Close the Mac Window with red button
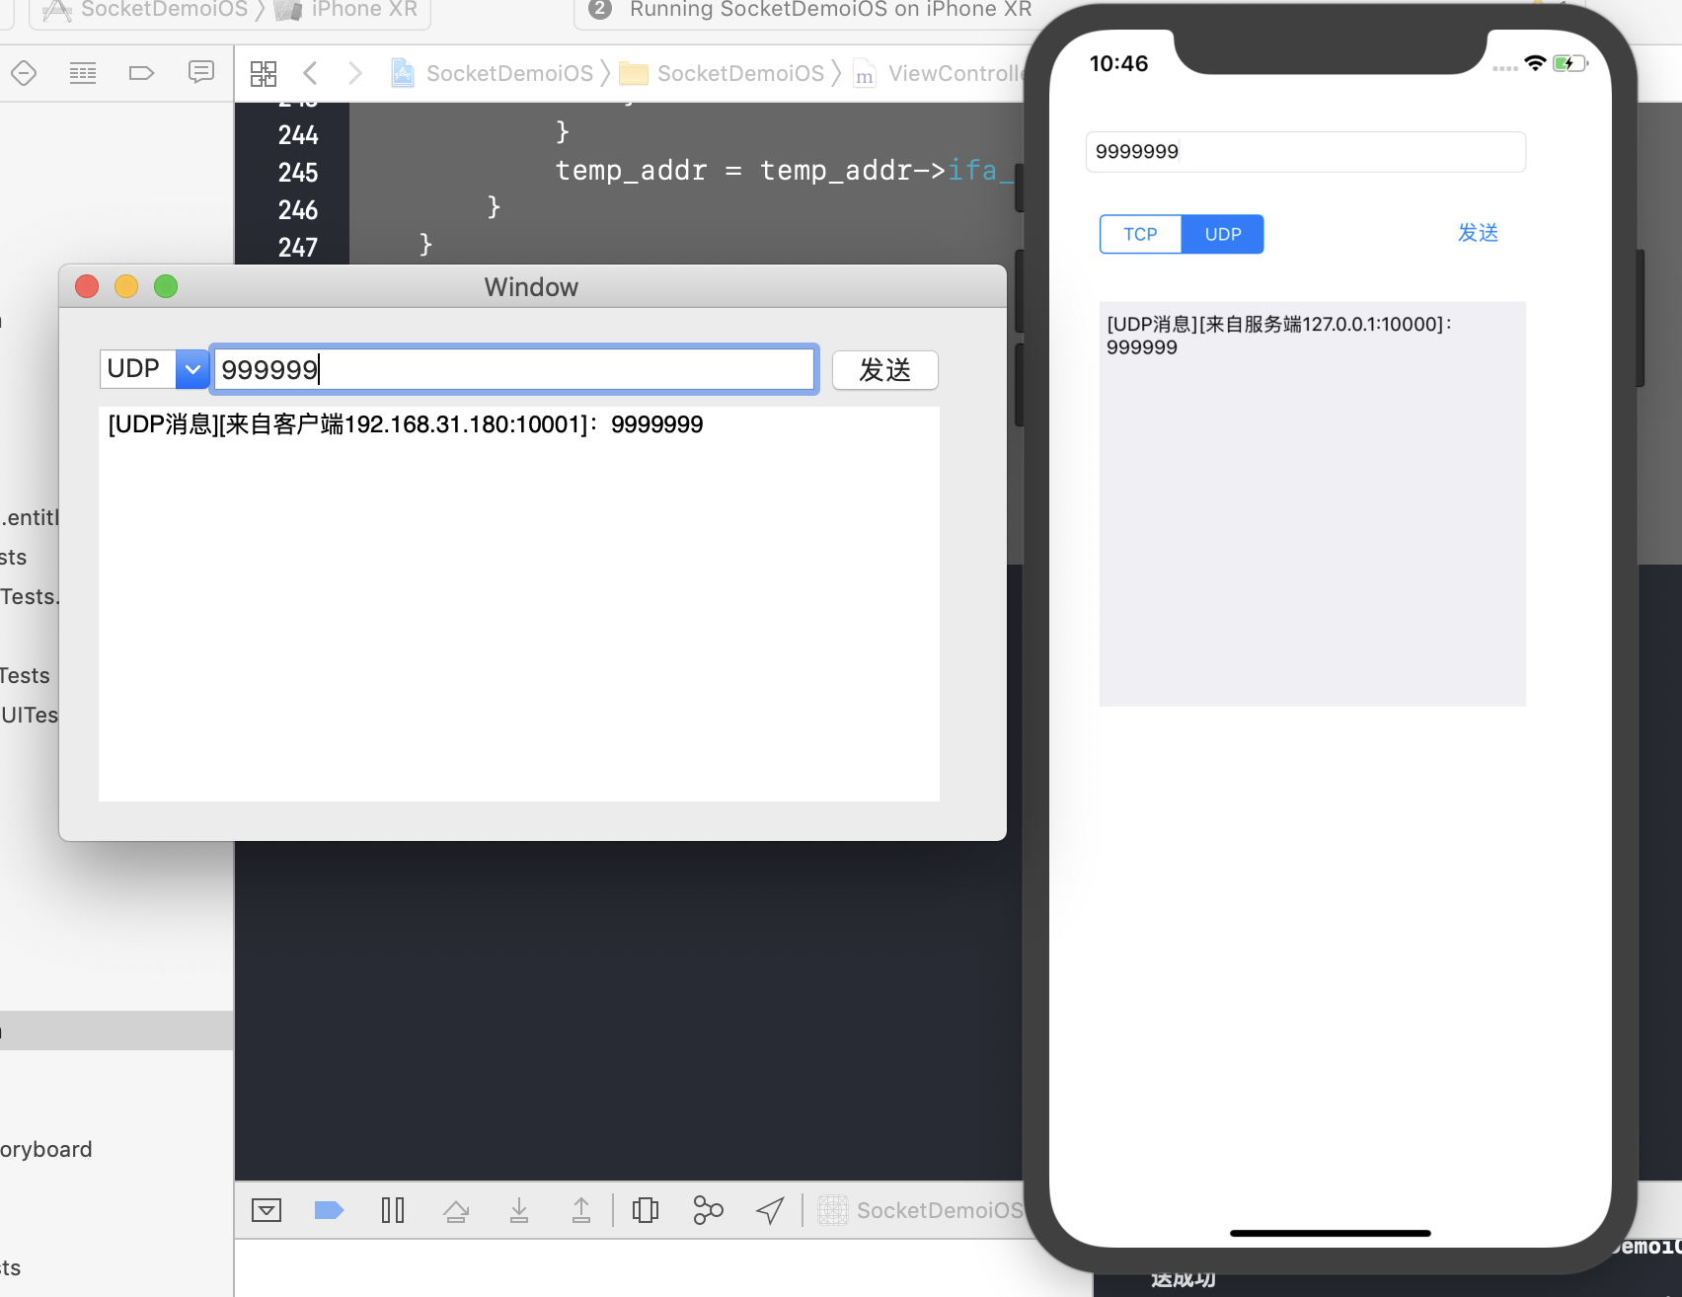Image resolution: width=1682 pixels, height=1297 pixels. tap(87, 286)
